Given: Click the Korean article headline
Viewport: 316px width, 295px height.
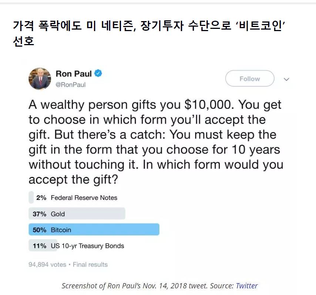Looking at the screenshot, I should (x=149, y=33).
